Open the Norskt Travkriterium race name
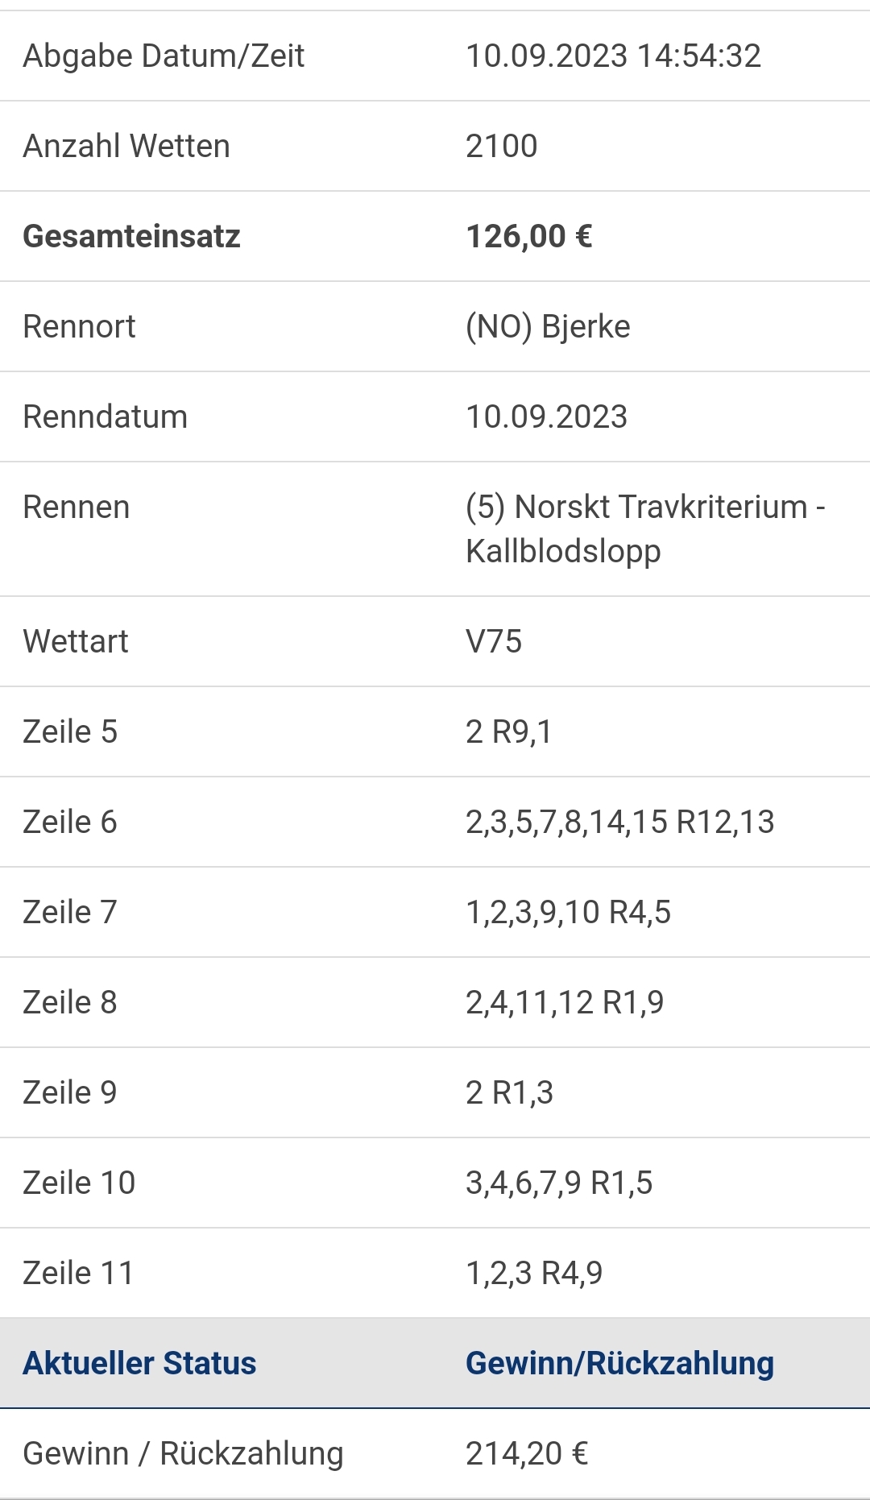 pyautogui.click(x=645, y=529)
